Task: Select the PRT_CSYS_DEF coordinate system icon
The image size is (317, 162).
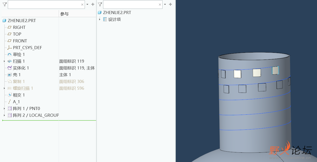Action: coord(10,48)
